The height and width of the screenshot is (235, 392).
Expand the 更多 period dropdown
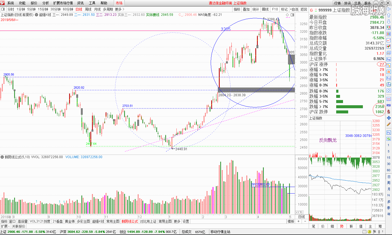click(x=120, y=9)
